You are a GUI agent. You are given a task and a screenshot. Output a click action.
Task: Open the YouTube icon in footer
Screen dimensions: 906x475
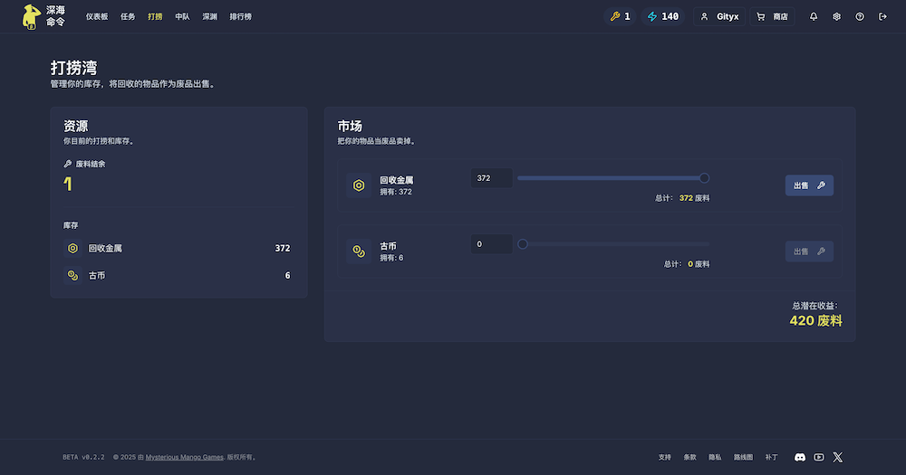click(x=819, y=457)
